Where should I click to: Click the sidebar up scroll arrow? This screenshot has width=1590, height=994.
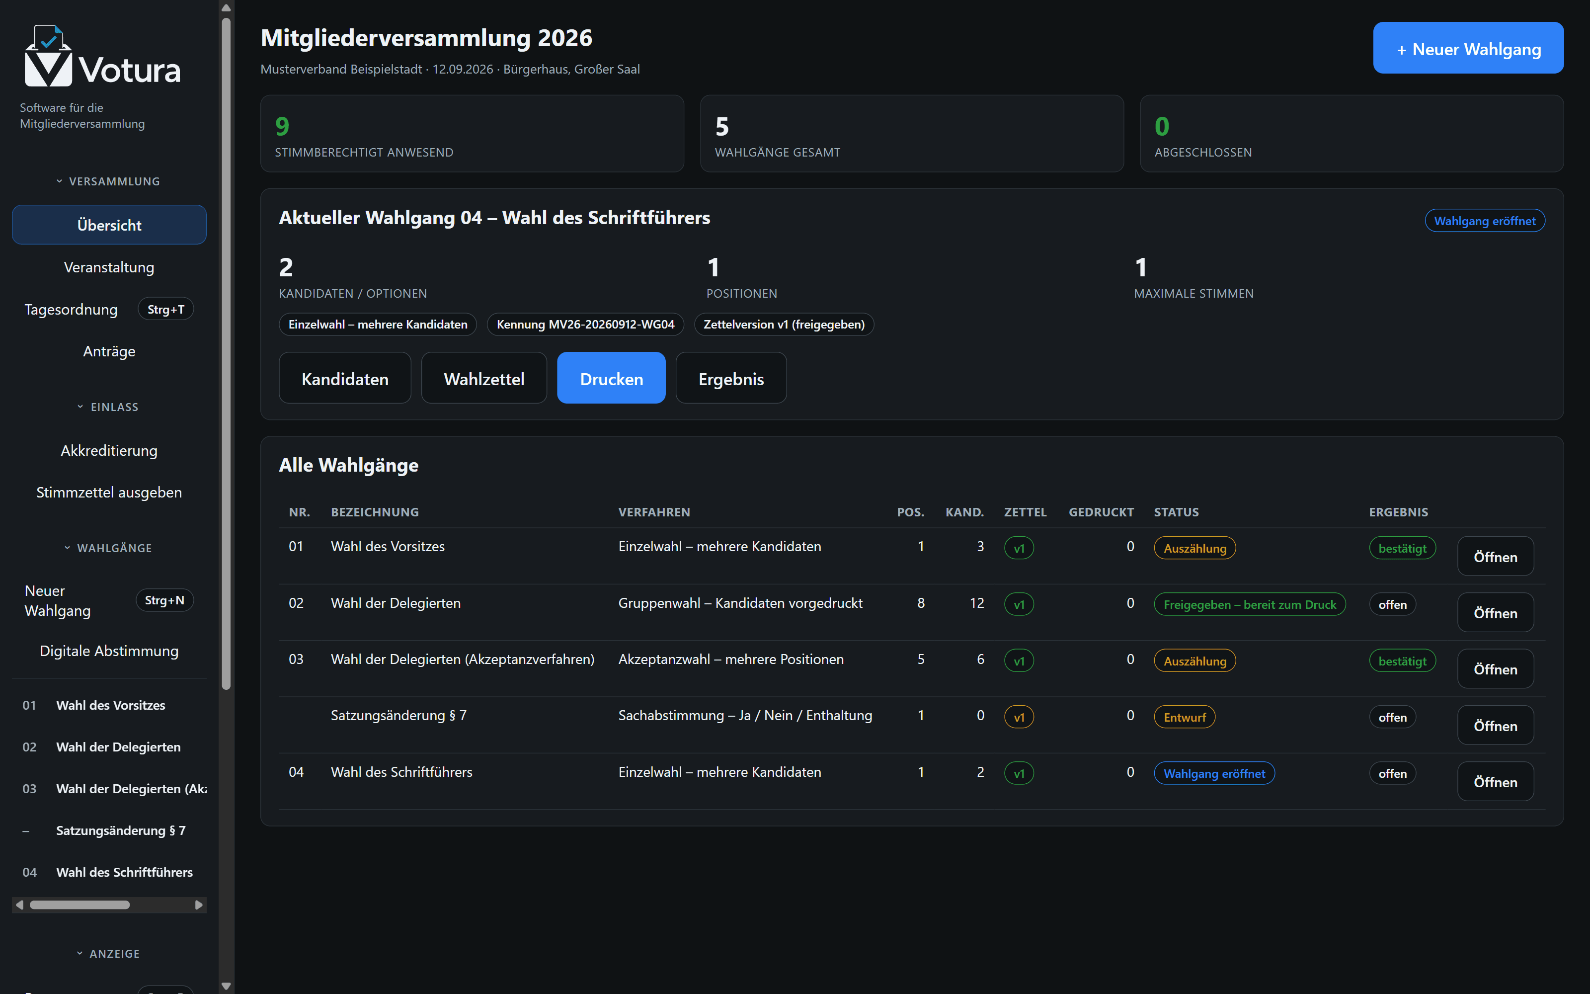click(x=226, y=8)
